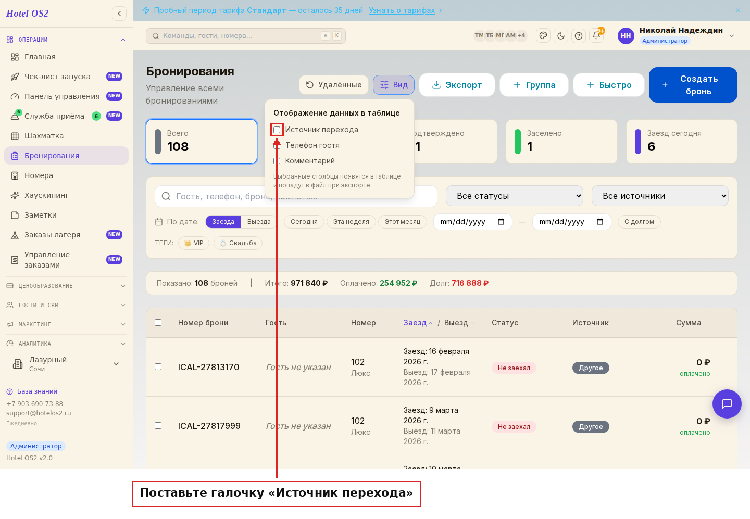
Task: Click the Вид view options button
Action: tap(394, 85)
